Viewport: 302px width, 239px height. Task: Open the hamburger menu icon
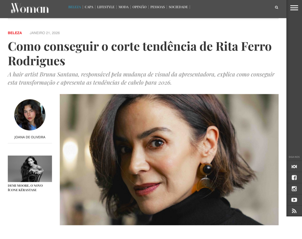coord(294,8)
